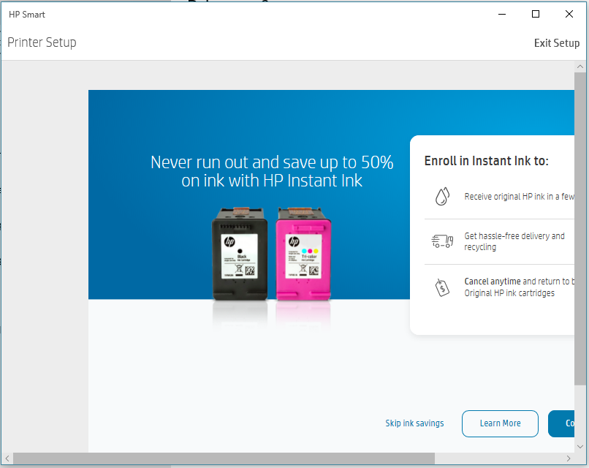Click Exit Setup link
589x468 pixels.
pyautogui.click(x=557, y=43)
